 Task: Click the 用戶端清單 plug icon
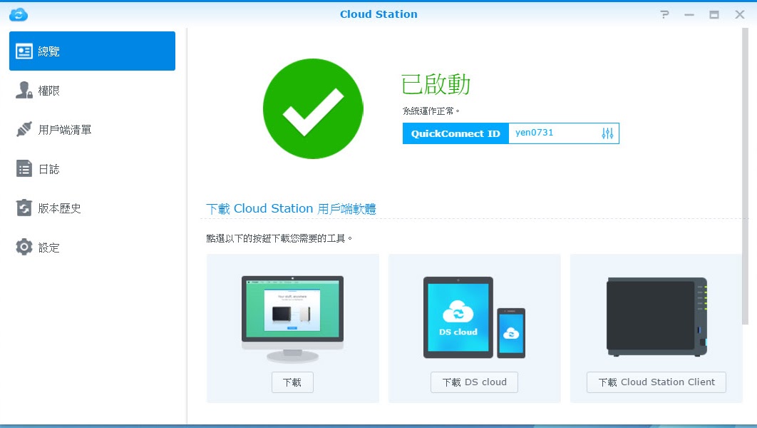(x=24, y=129)
